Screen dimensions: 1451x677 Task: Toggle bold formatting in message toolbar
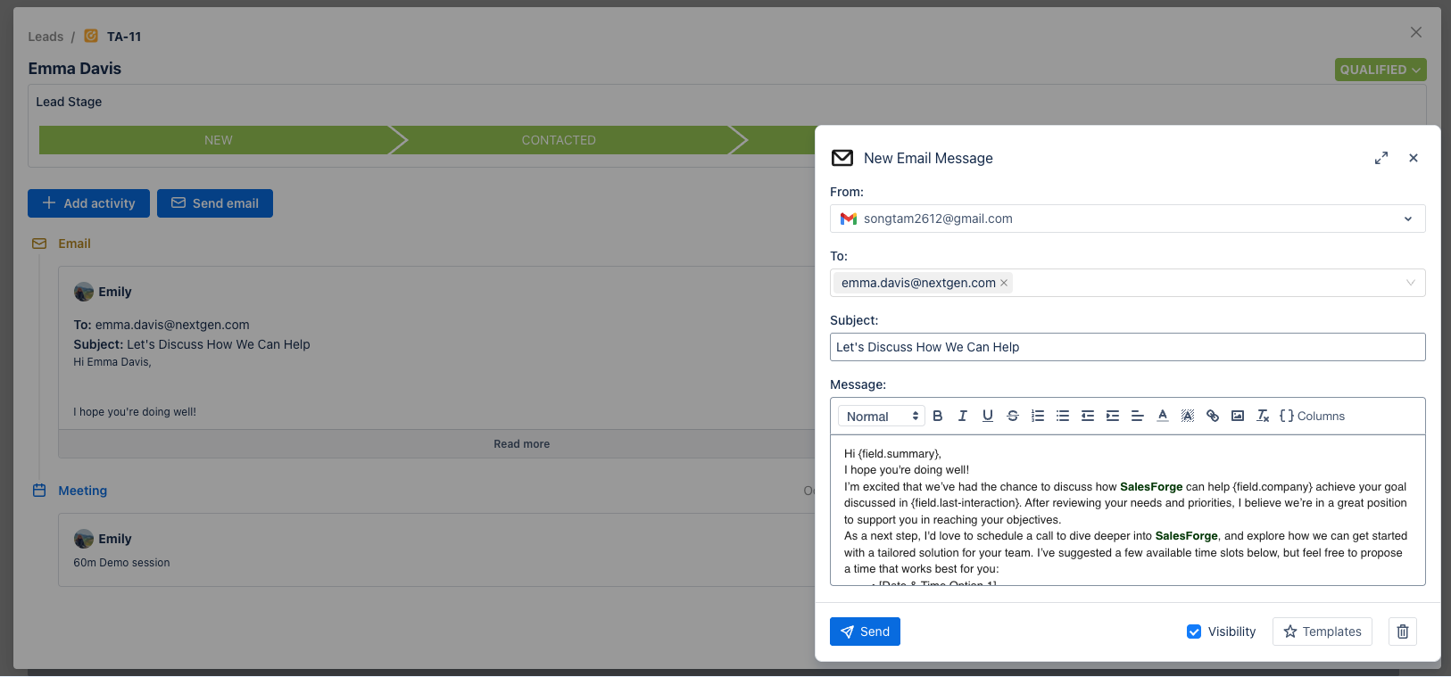(937, 416)
